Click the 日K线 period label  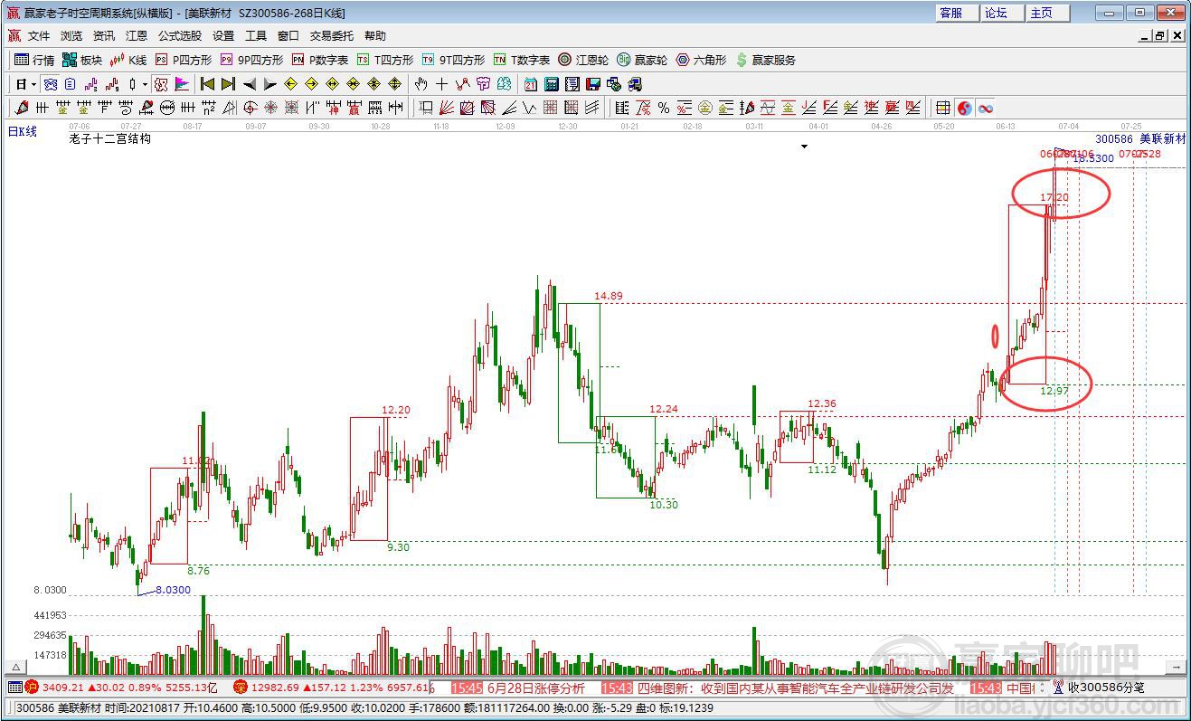23,131
